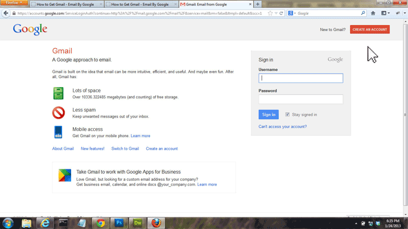Image resolution: width=408 pixels, height=229 pixels.
Task: Click the padlock site identity icon
Action: click(x=14, y=13)
